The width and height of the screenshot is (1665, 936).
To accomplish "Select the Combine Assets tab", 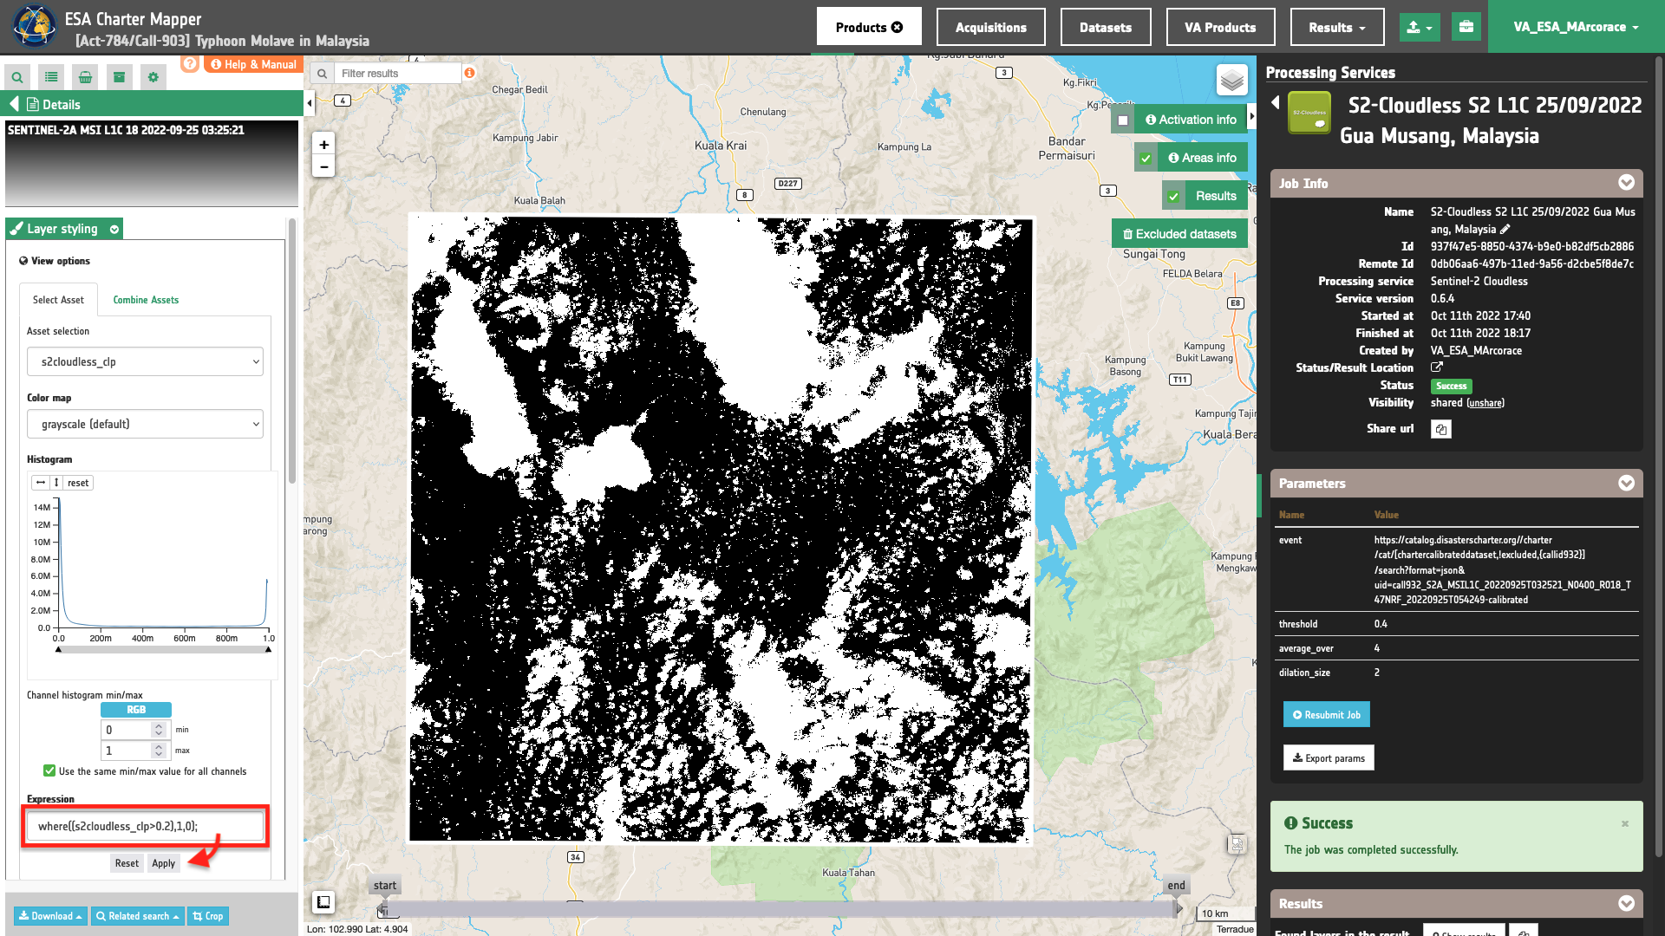I will [146, 300].
